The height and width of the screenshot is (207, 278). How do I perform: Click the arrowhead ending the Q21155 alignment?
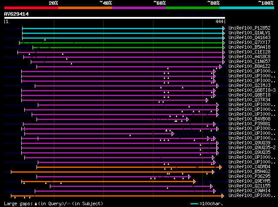[x=212, y=187]
